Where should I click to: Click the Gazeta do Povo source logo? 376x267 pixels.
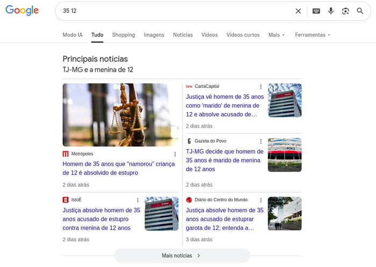pyautogui.click(x=189, y=141)
